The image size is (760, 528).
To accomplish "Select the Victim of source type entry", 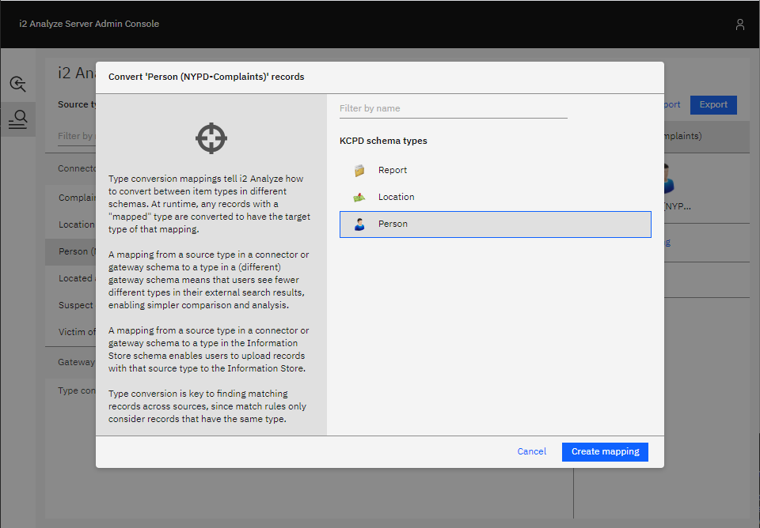I will (x=77, y=332).
